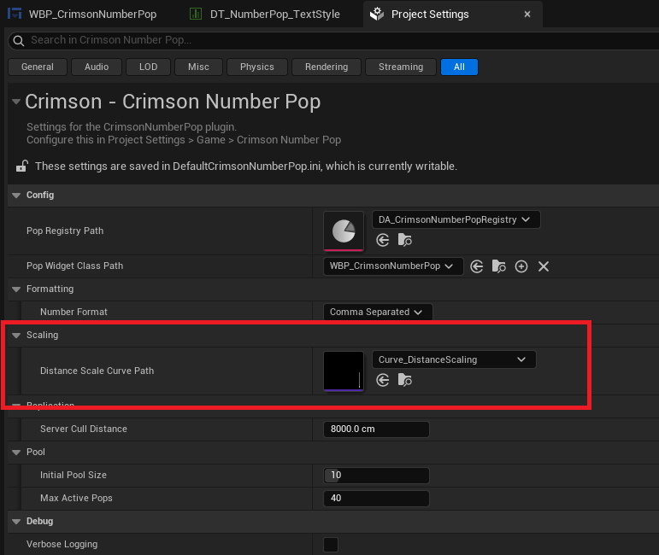Click the Distance Scale Curve Path label
Image resolution: width=659 pixels, height=555 pixels.
[97, 371]
